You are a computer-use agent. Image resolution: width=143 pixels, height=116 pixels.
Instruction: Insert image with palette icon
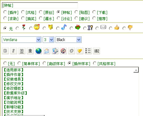55,51
